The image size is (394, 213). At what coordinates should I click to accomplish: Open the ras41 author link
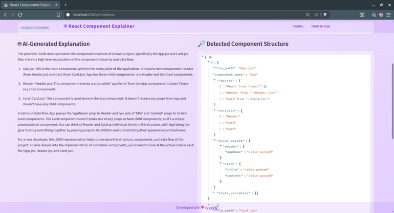213,208
